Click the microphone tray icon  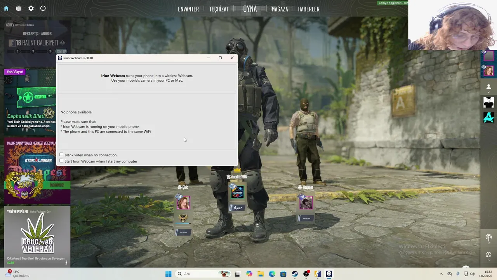[x=458, y=274]
